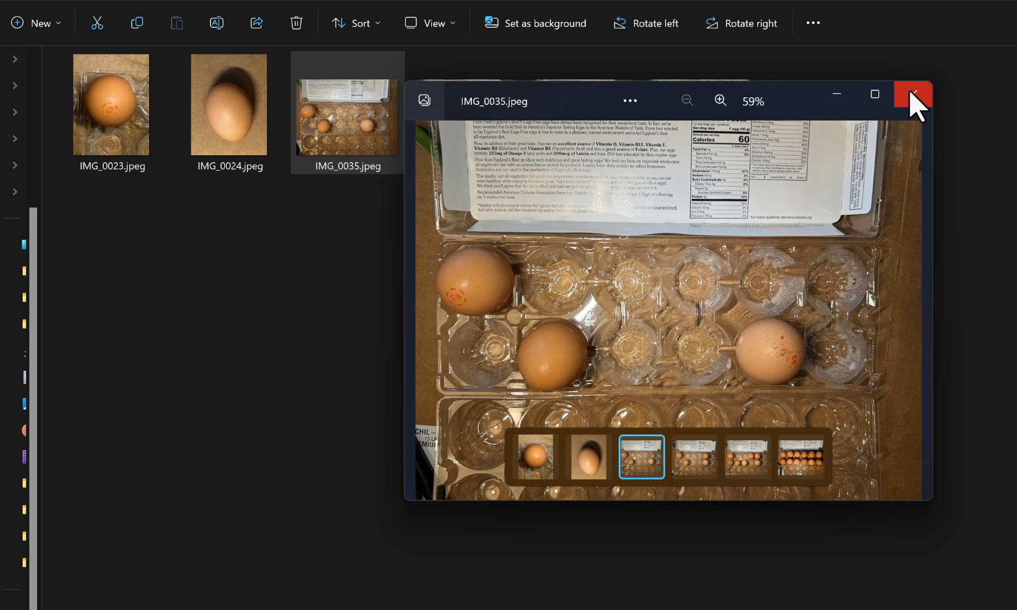Open the New item dropdown
The width and height of the screenshot is (1017, 610).
click(x=35, y=23)
